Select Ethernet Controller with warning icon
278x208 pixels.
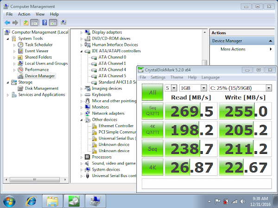tap(116, 126)
